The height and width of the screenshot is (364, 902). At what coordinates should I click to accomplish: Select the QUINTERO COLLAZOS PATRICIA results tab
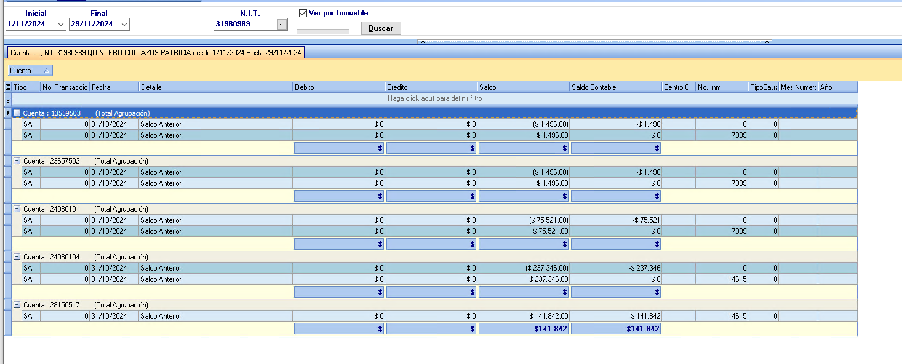coord(155,53)
